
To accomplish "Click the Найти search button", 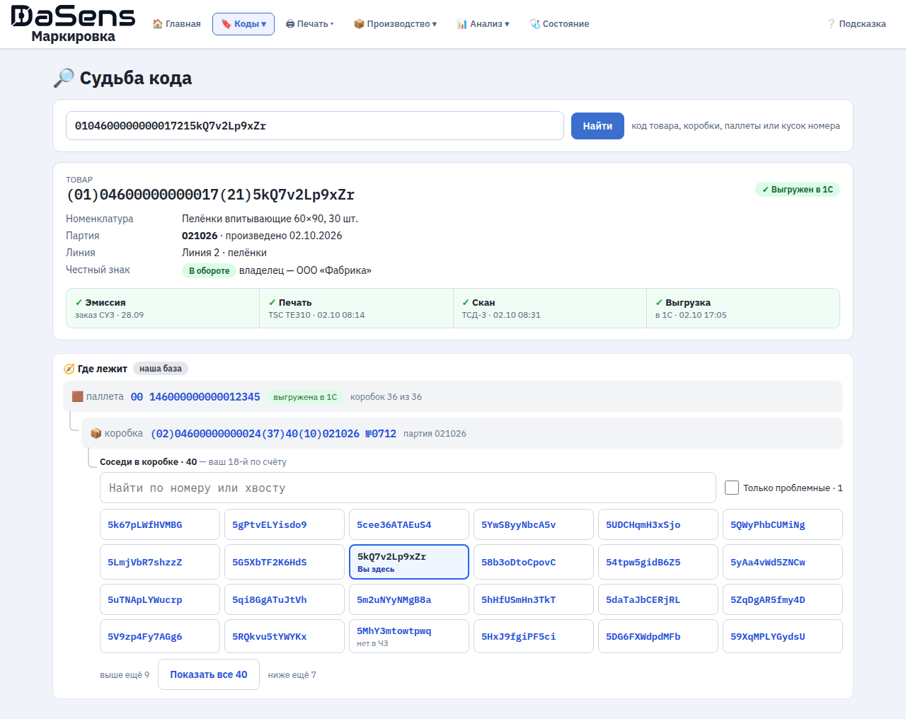I will [597, 126].
